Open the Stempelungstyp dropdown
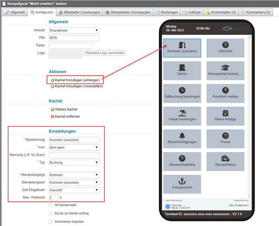279x226 pixels. pyautogui.click(x=74, y=175)
